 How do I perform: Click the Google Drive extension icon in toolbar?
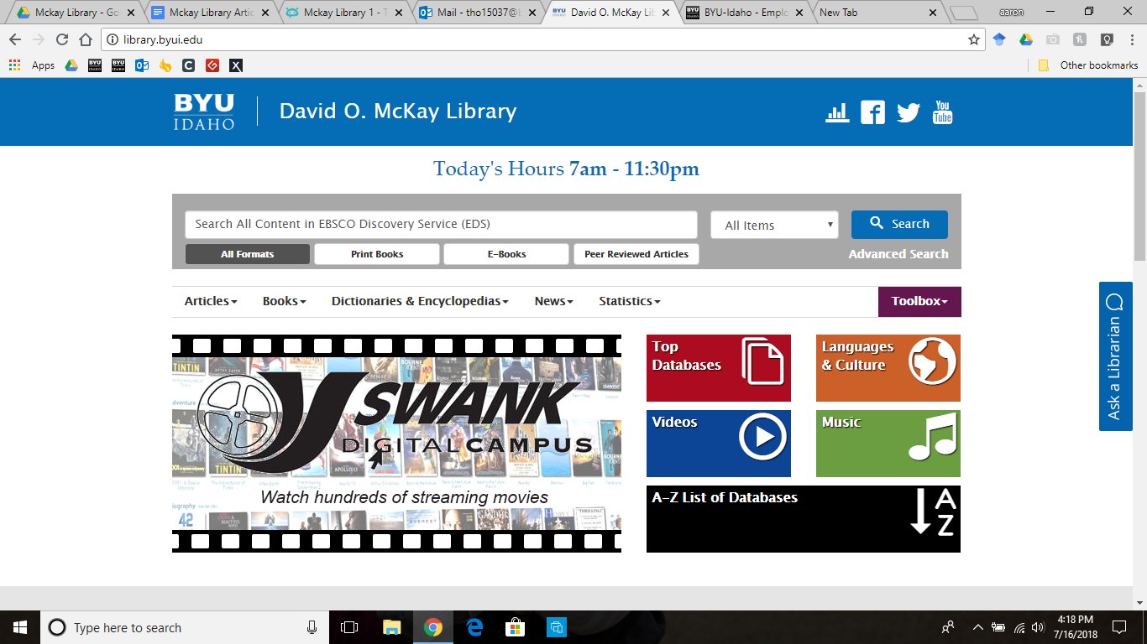click(1026, 39)
